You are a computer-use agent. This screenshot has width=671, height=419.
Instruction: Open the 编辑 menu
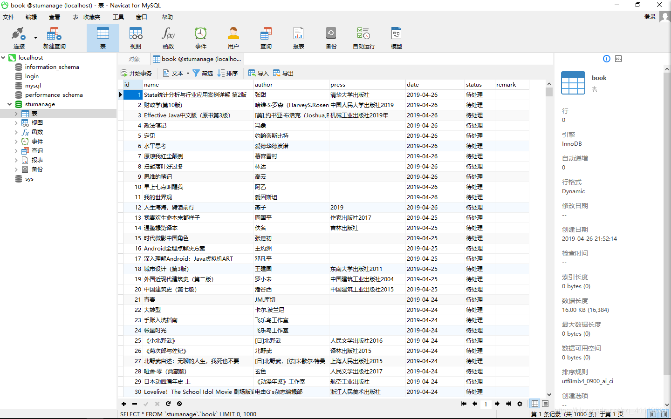(x=31, y=17)
